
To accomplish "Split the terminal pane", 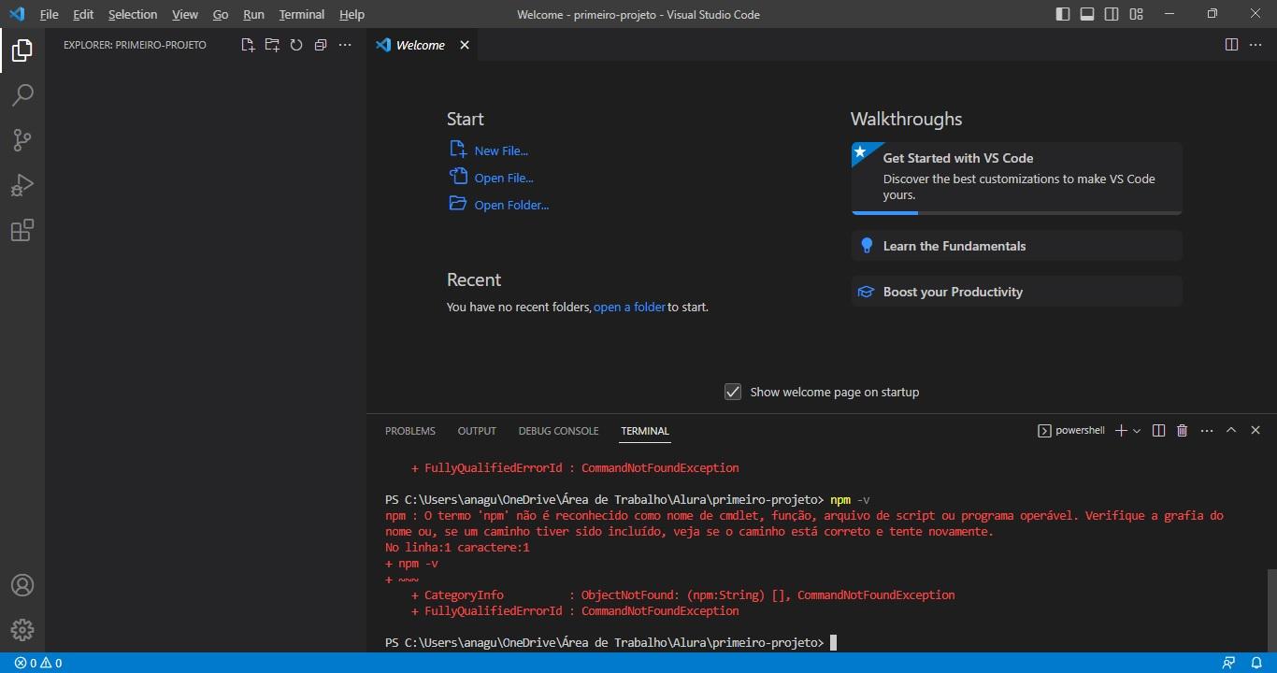I will coord(1158,431).
